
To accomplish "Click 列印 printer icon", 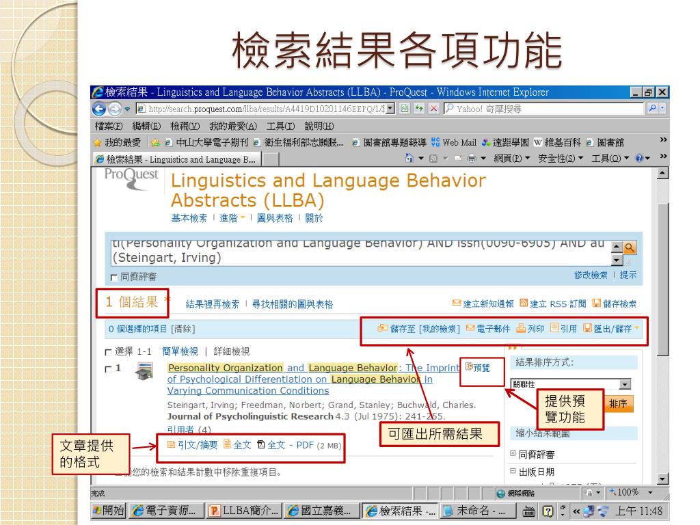I will click(x=520, y=328).
